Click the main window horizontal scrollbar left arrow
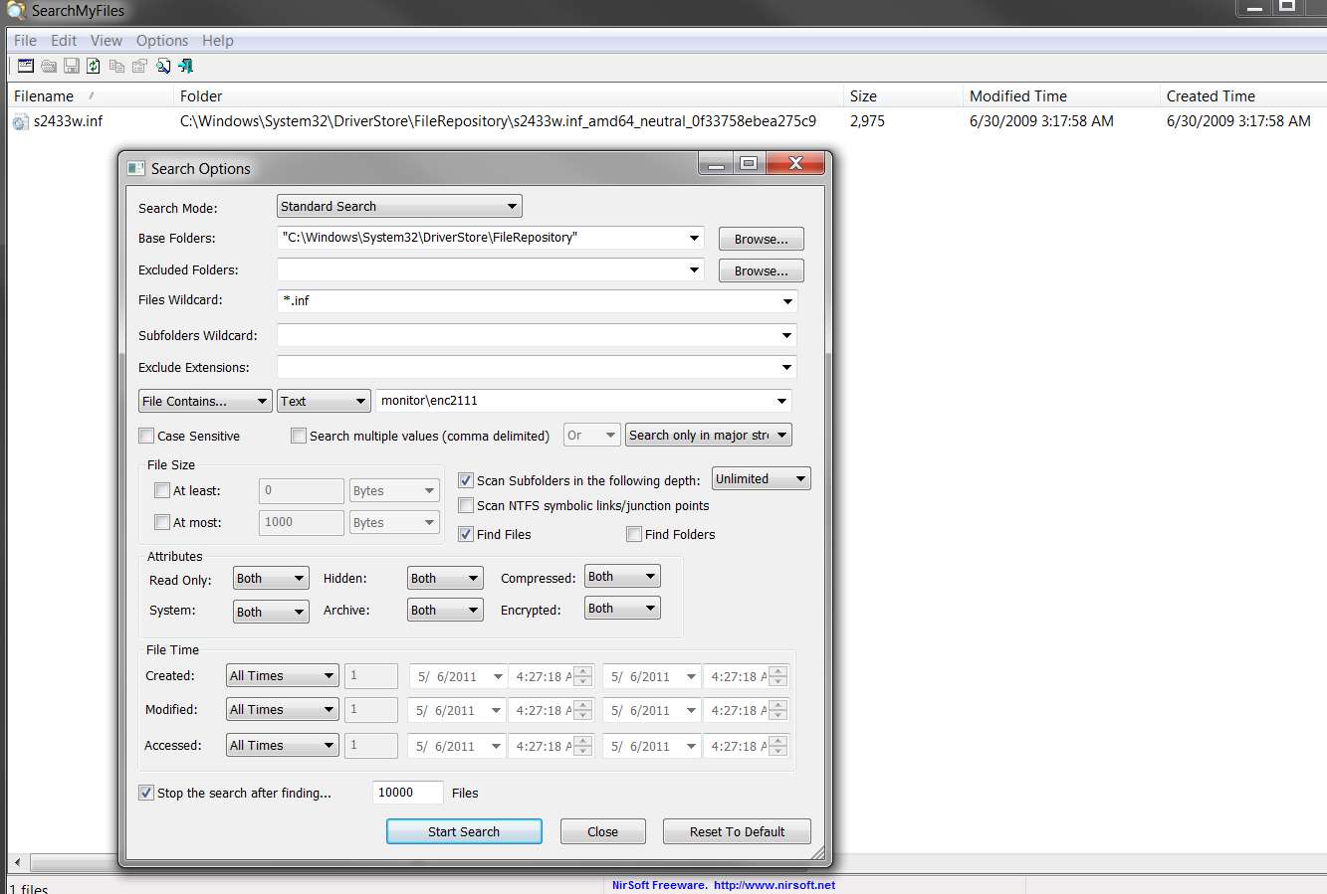Screen dimensions: 1327x894 point(15,862)
